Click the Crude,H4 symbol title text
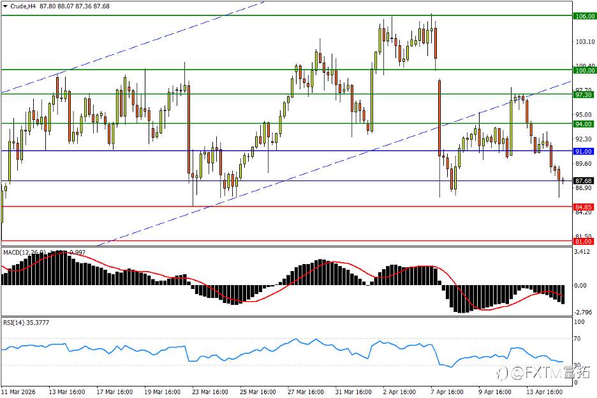Screen dimensions: 597x398 click(x=23, y=6)
